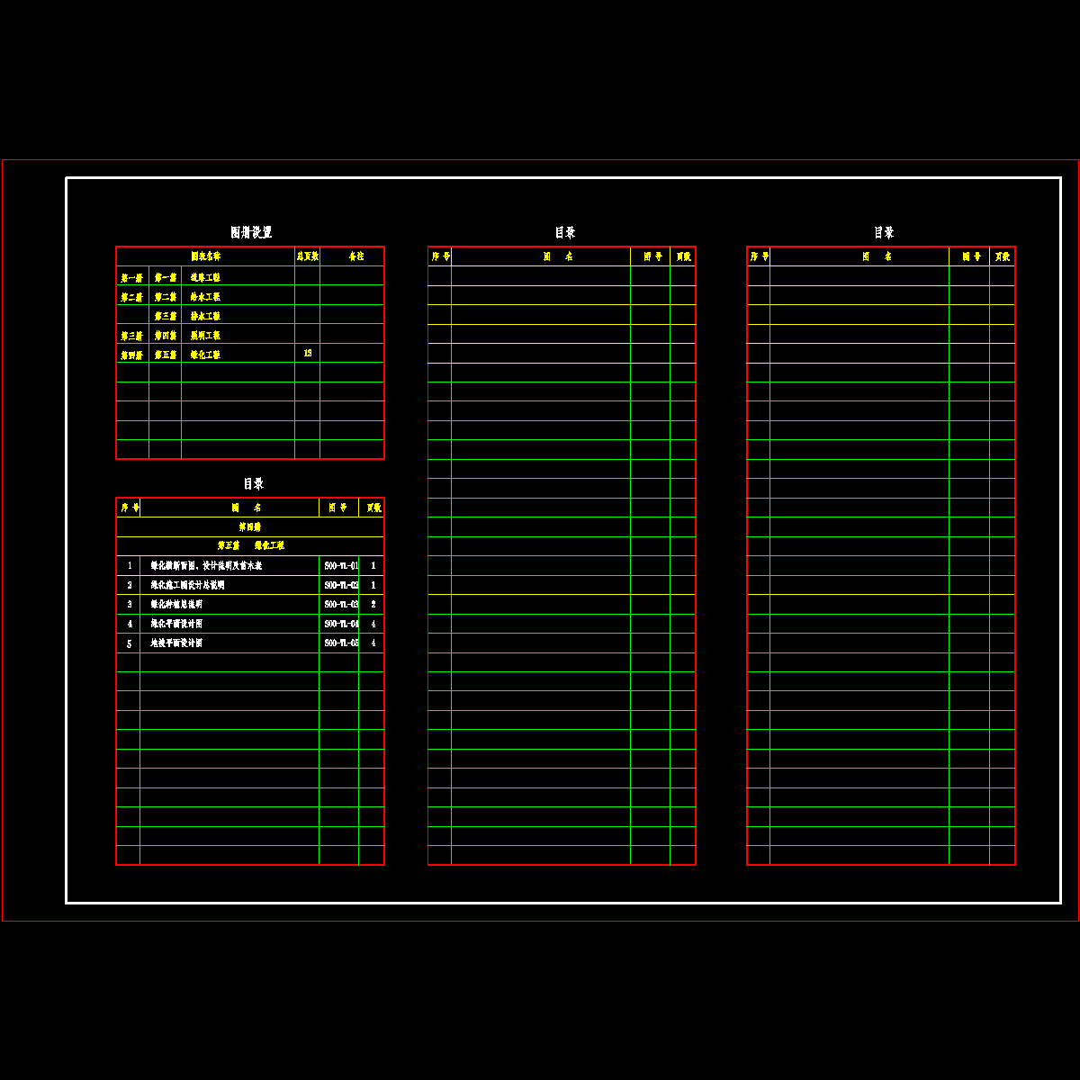Select the 第一册 cell
Image resolution: width=1080 pixels, height=1080 pixels.
coord(132,278)
